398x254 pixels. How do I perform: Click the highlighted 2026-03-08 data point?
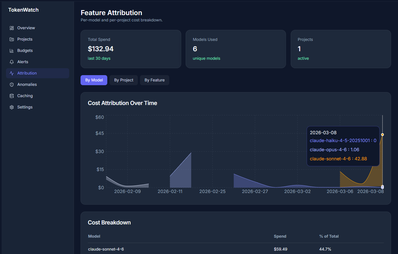(382, 134)
